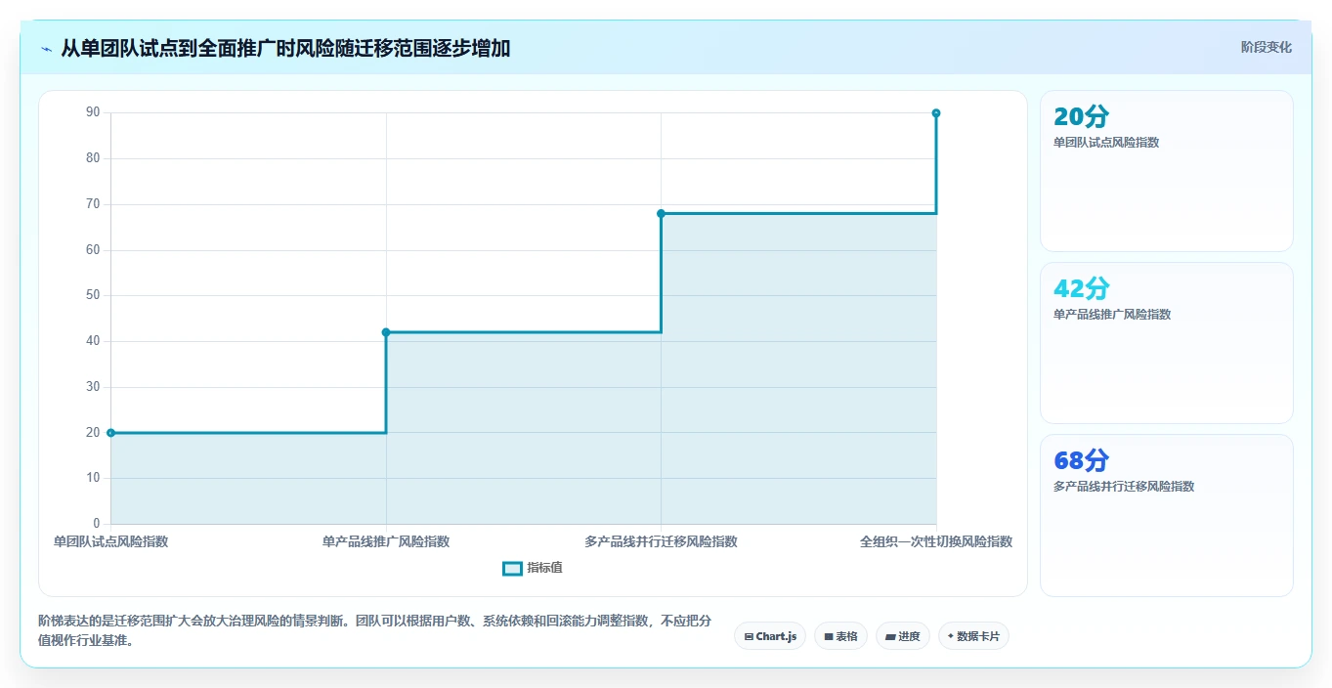
Task: Click the data point at value 68
Action: (661, 213)
